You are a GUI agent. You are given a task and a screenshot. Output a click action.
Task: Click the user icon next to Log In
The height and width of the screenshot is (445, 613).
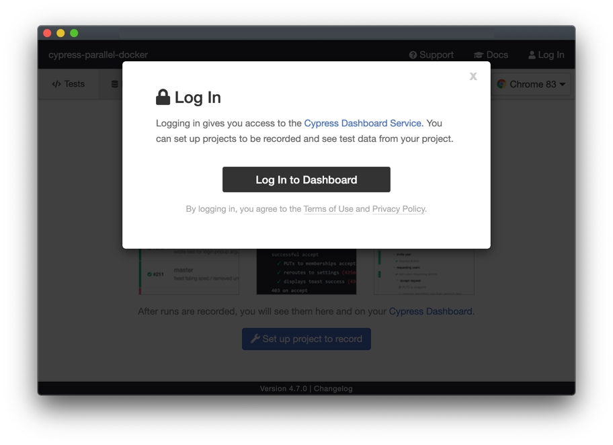coord(532,55)
